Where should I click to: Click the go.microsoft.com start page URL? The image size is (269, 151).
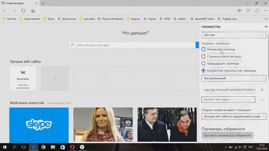(229, 90)
